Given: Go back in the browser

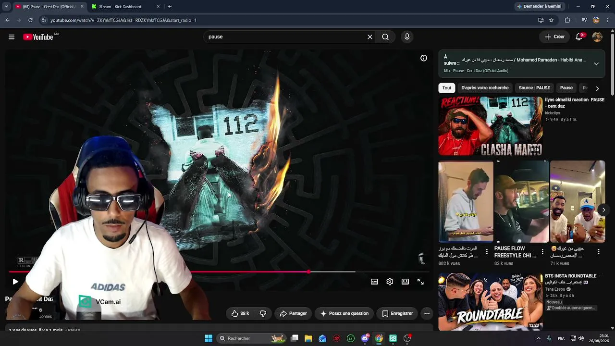Looking at the screenshot, I should point(7,20).
